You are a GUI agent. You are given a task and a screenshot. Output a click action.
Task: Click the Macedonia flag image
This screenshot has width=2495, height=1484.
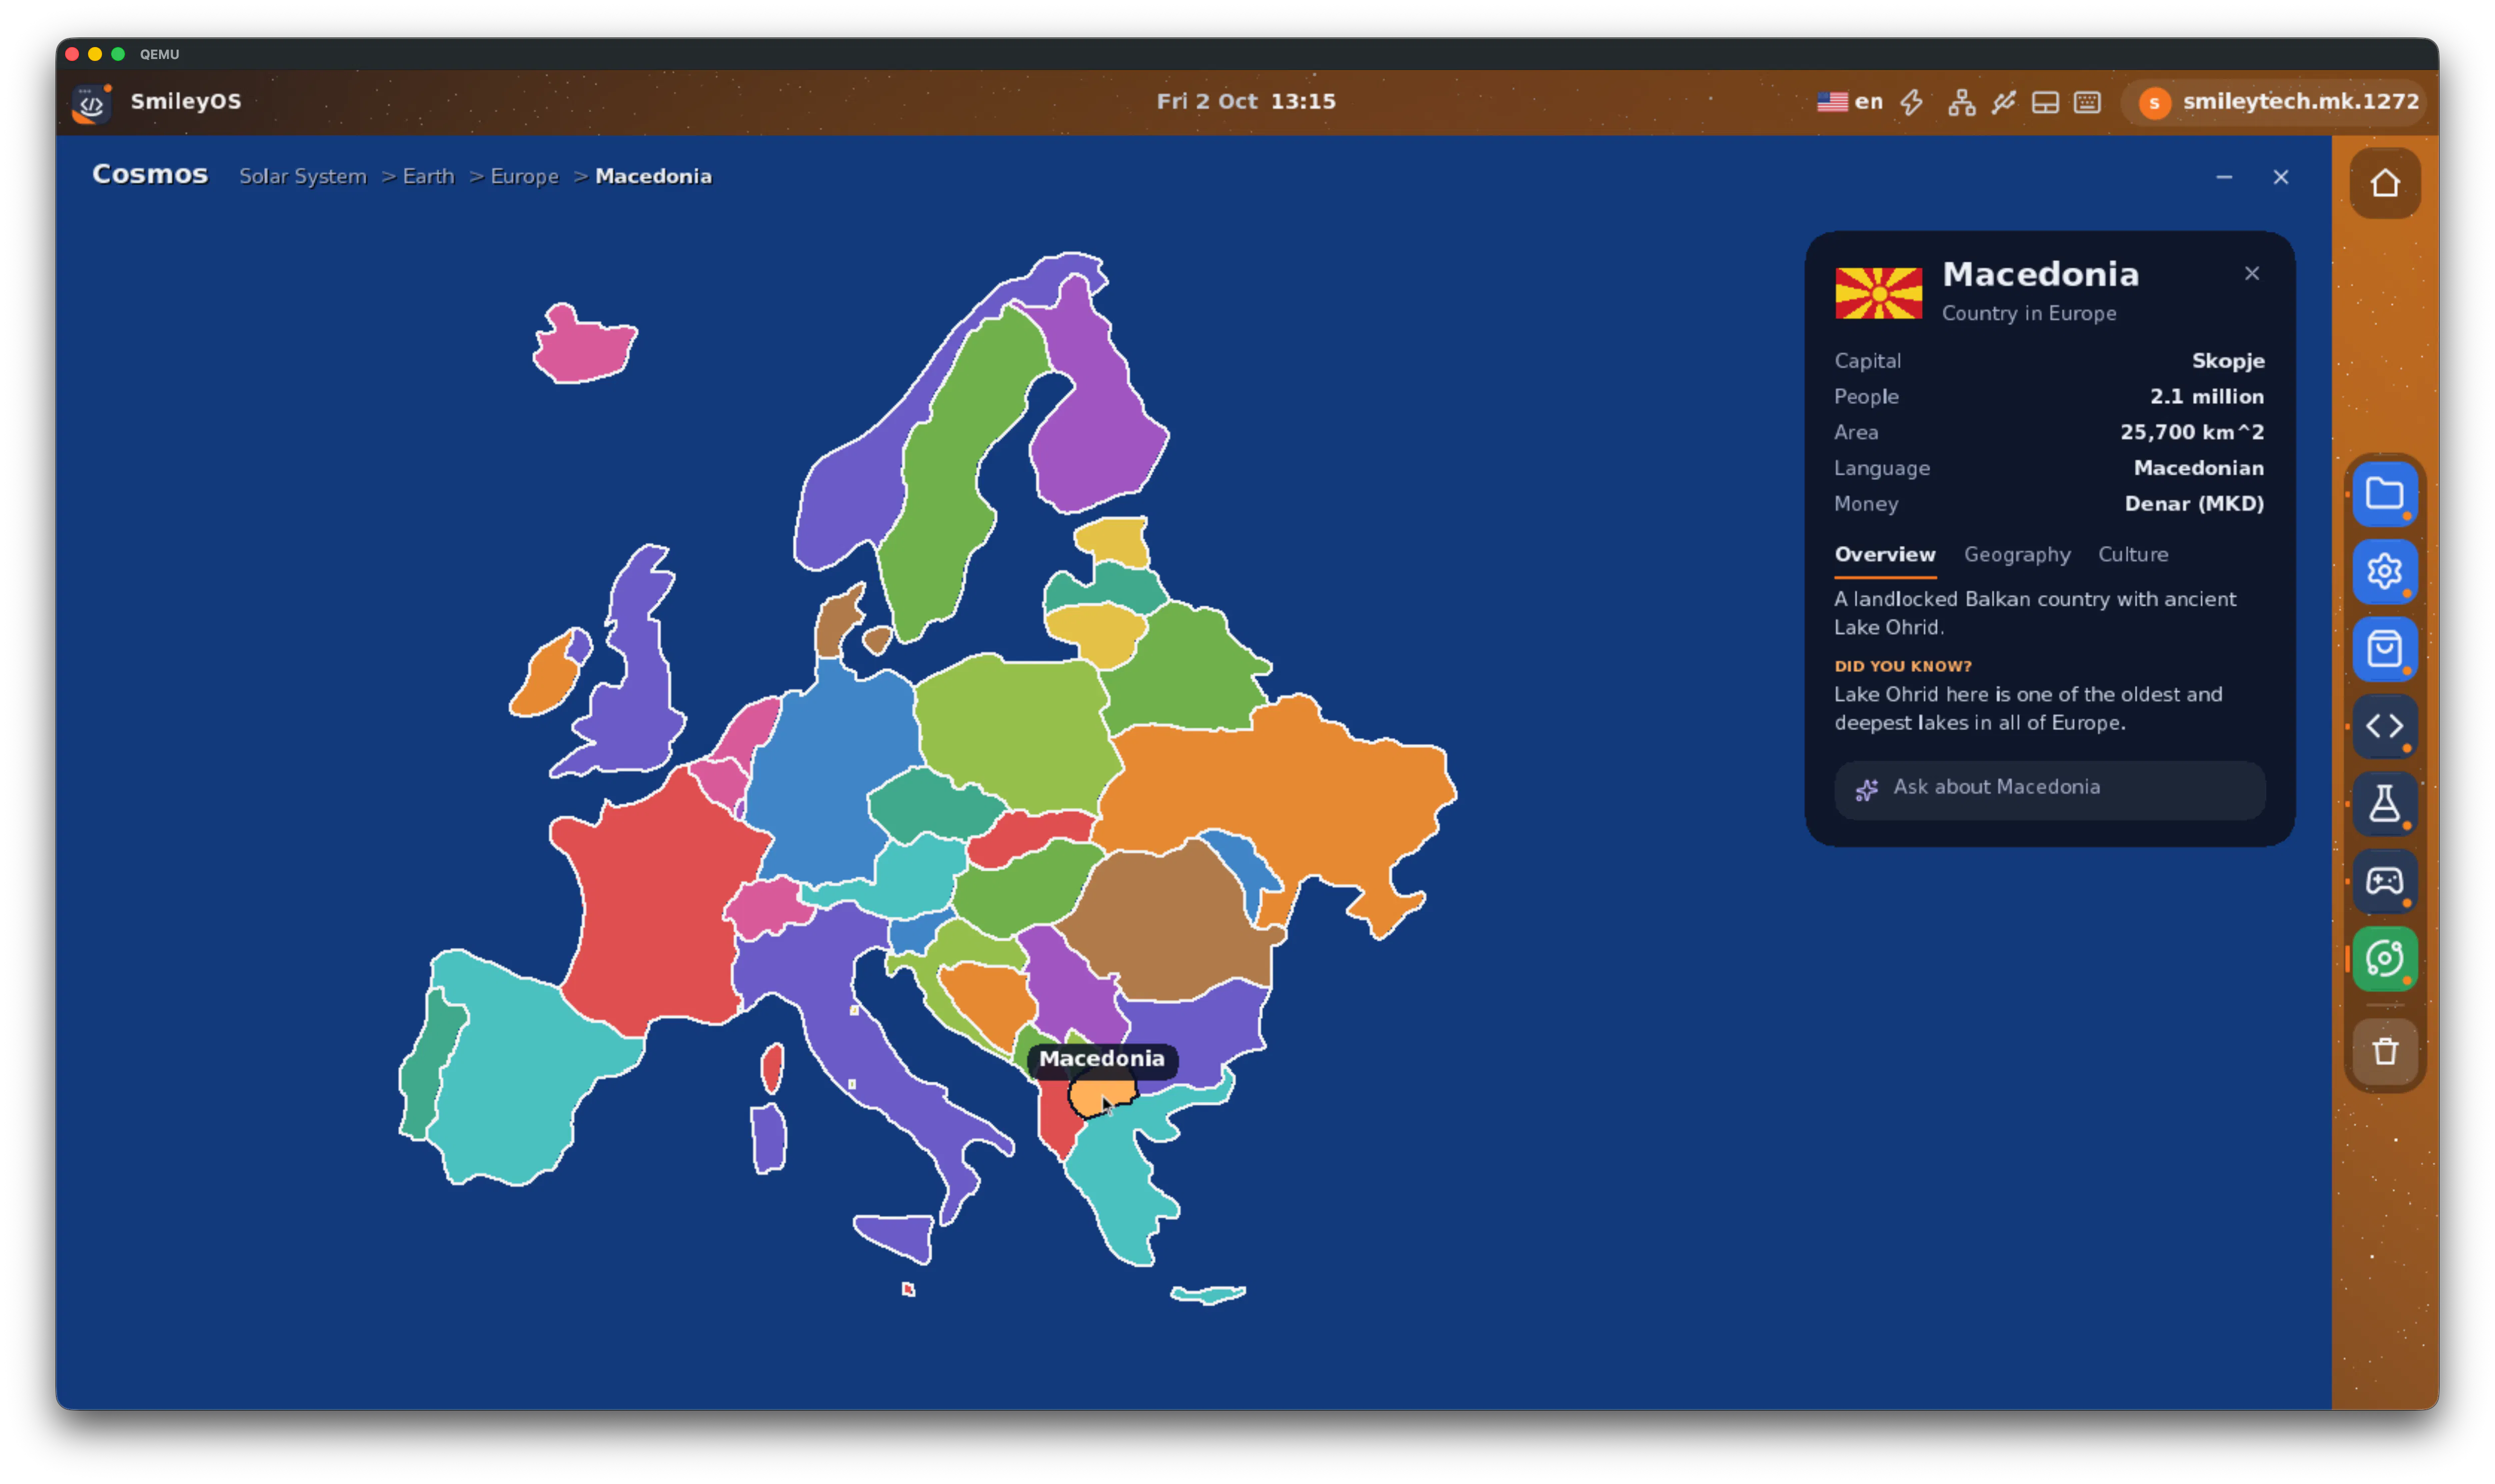click(x=1878, y=293)
